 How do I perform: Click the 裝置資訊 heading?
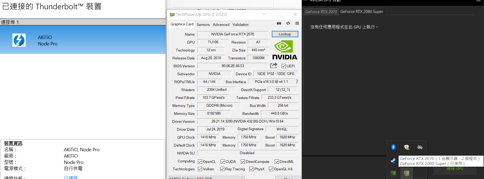tap(13, 143)
